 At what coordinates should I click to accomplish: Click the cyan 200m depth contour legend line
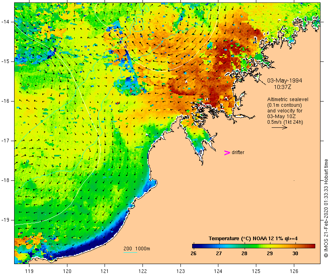[130, 252]
